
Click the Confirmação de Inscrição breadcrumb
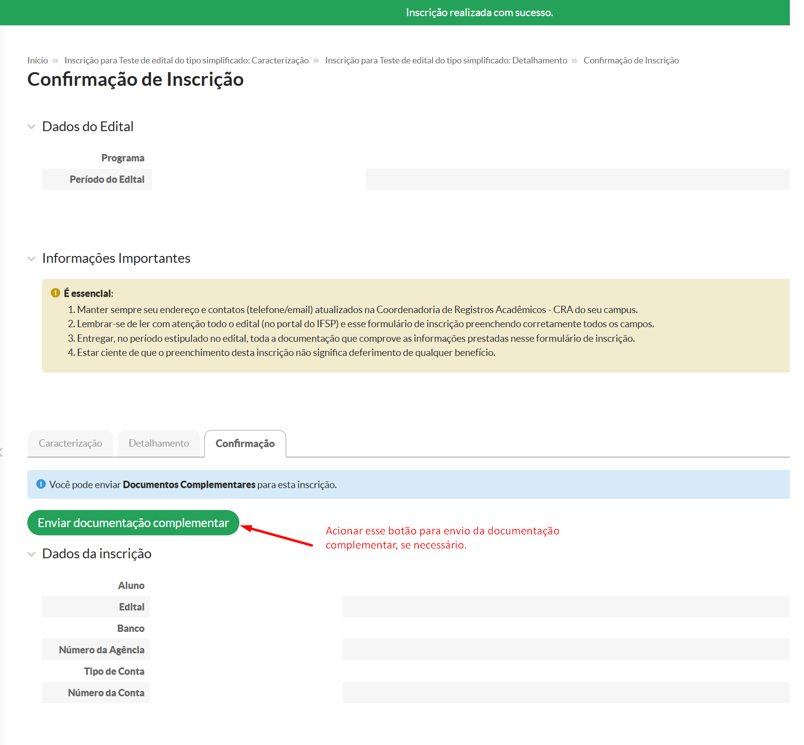631,60
